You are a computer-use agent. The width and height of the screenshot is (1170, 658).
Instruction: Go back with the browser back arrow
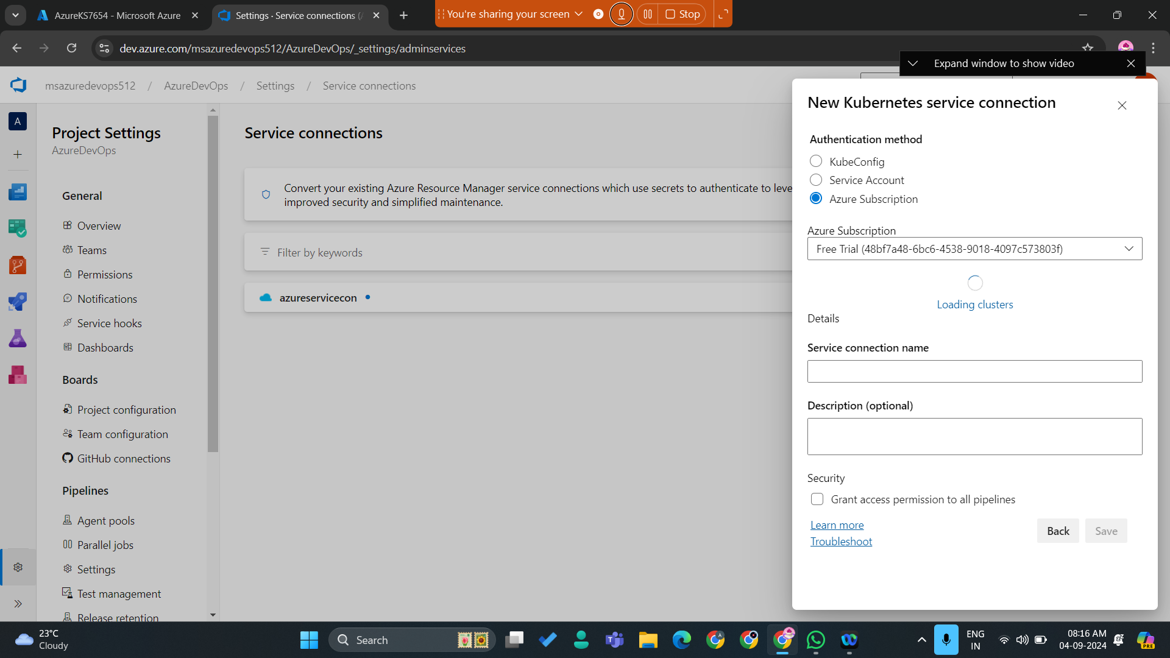[x=16, y=48]
